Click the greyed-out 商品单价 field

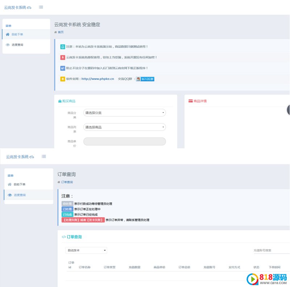tap(124, 142)
